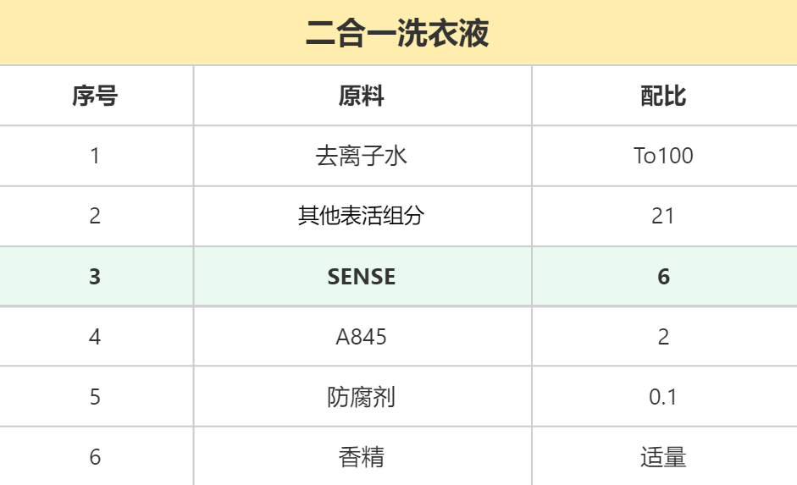The width and height of the screenshot is (797, 485).
Task: Click the 适量 ratio cell
Action: 663,457
